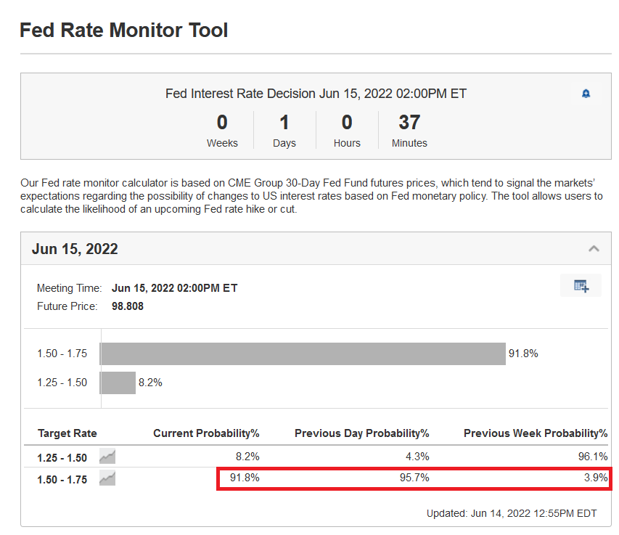Click the Previous Day Probability% header
619x535 pixels.
point(361,433)
